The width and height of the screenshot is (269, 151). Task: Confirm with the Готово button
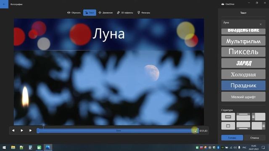coord(232,138)
